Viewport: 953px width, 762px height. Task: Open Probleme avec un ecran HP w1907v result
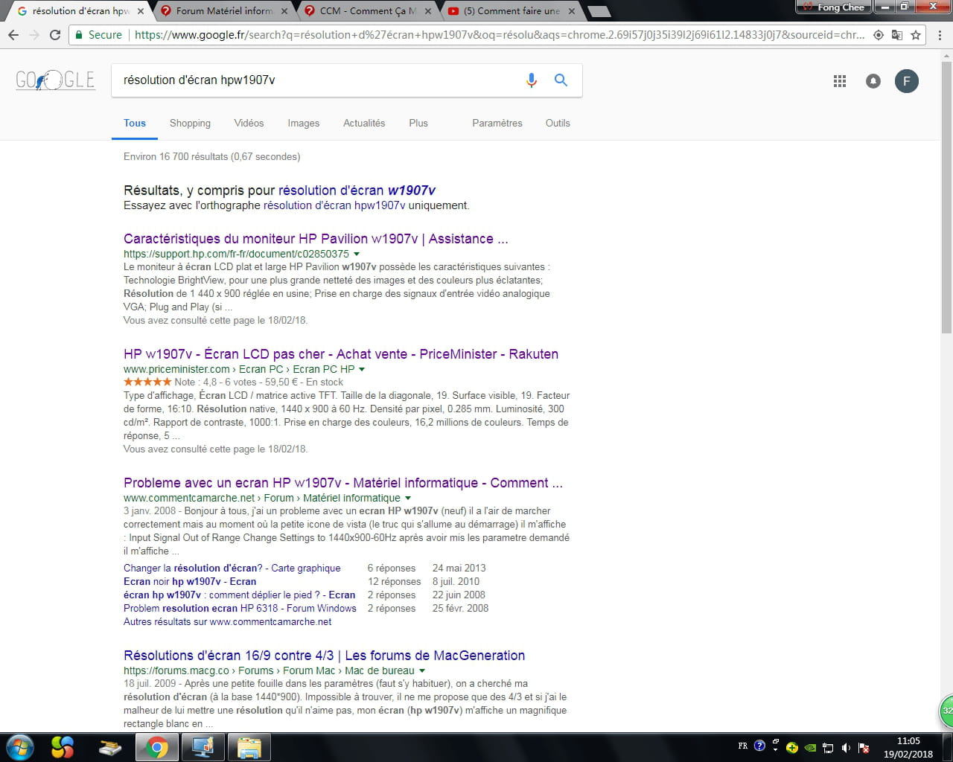click(x=343, y=483)
